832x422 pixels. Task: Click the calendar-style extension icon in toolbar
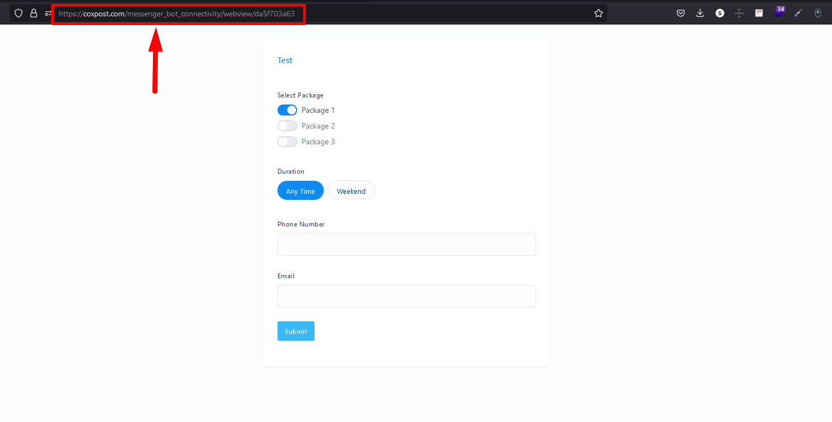(759, 13)
